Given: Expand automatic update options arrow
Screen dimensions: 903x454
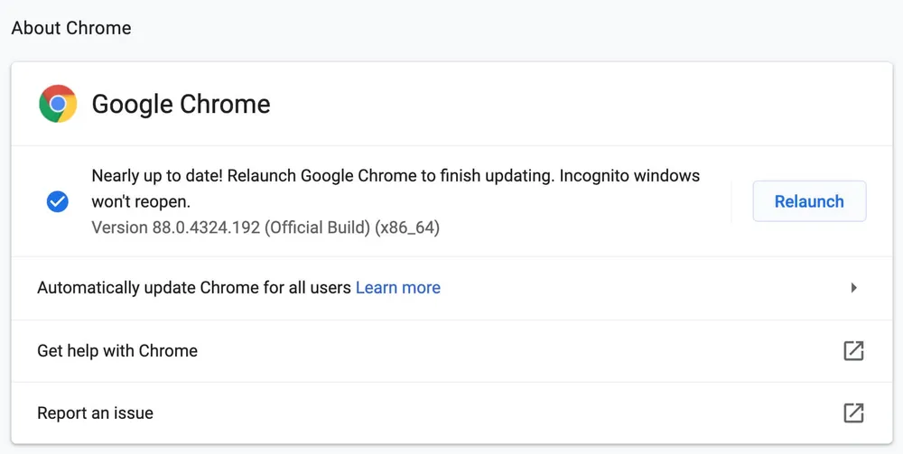Looking at the screenshot, I should pos(854,288).
